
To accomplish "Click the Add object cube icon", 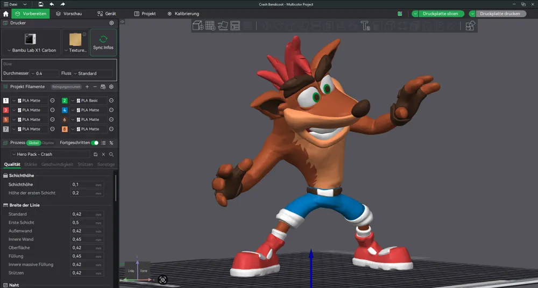I will click(x=198, y=26).
